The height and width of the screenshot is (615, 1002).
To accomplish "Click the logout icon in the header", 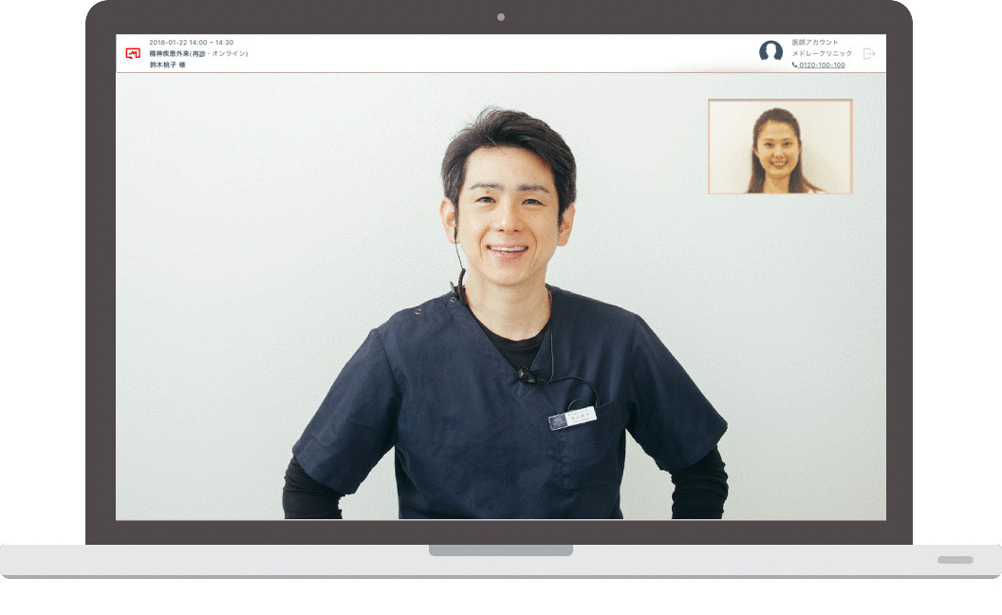I will (x=868, y=54).
